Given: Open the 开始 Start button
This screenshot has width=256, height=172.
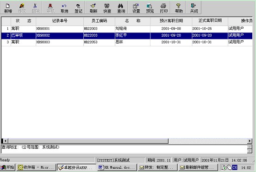Looking at the screenshot, I should tap(7, 167).
